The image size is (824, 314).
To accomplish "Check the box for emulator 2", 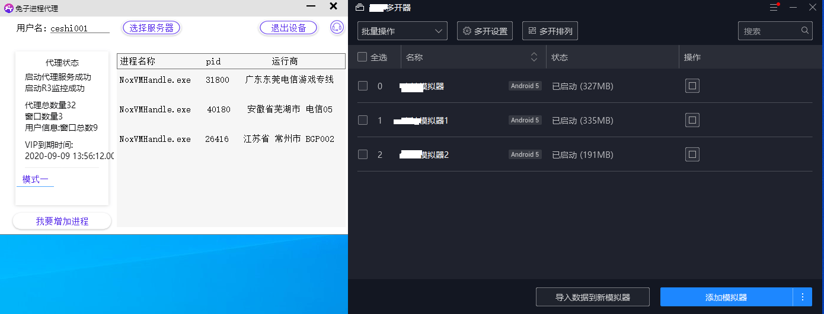I will (x=363, y=154).
